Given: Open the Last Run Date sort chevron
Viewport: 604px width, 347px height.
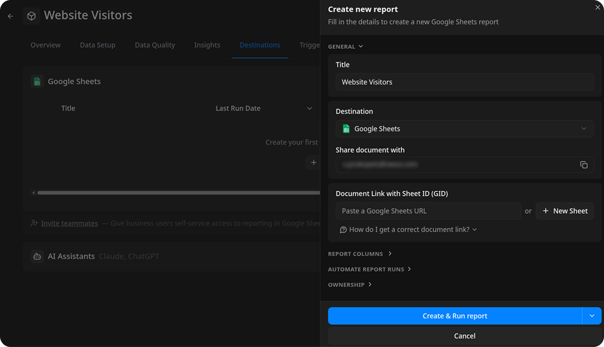Looking at the screenshot, I should pos(310,108).
